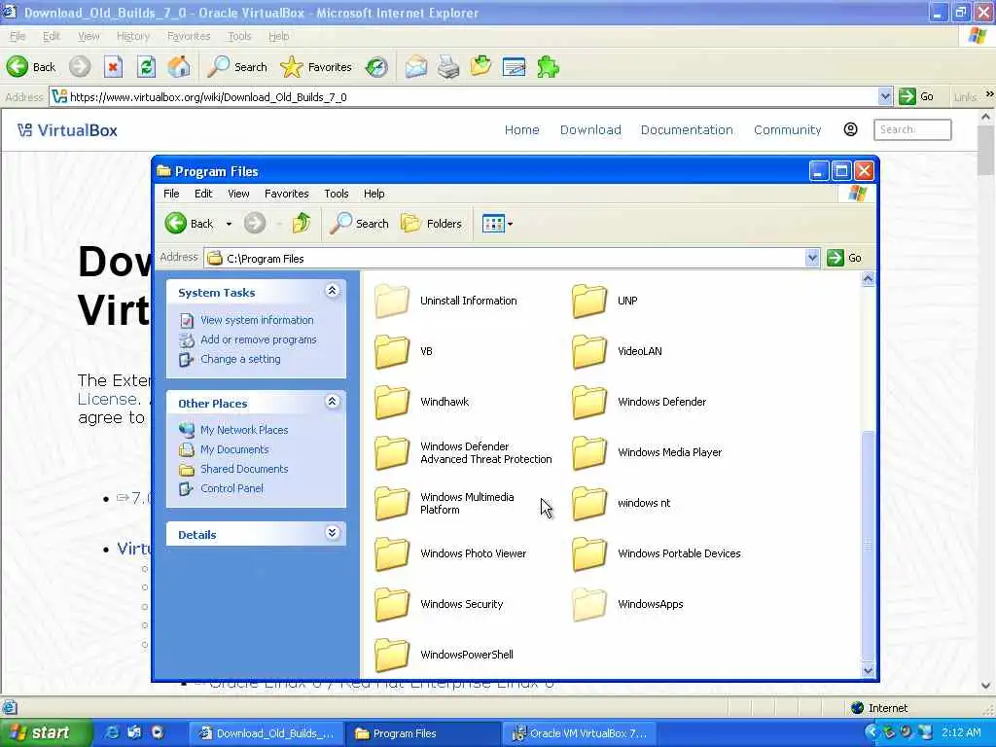This screenshot has width=996, height=747.
Task: Select the Windows Multimedia Platform folder
Action: click(x=445, y=503)
